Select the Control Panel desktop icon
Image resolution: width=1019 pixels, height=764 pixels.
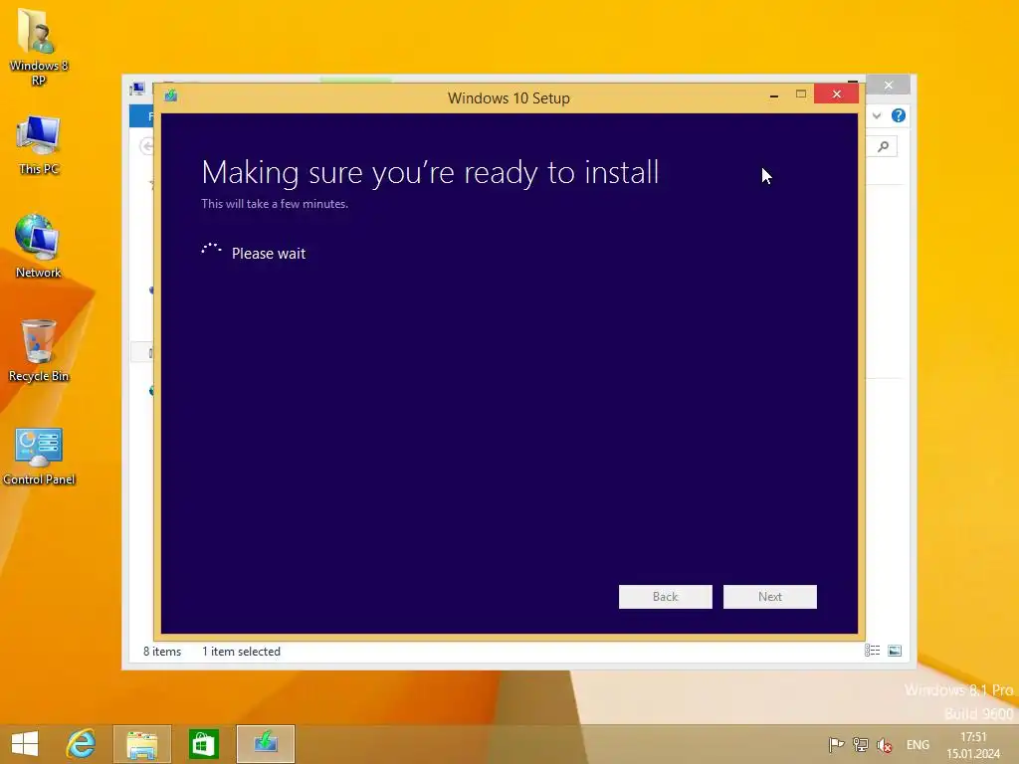tap(39, 456)
